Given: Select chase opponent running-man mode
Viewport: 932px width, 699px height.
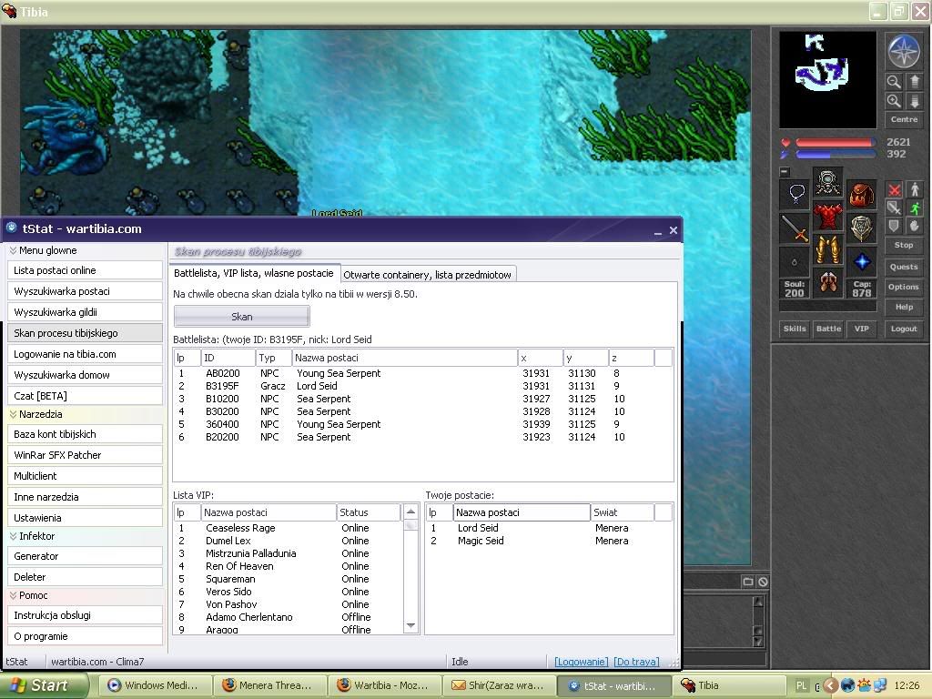Looking at the screenshot, I should click(x=914, y=208).
